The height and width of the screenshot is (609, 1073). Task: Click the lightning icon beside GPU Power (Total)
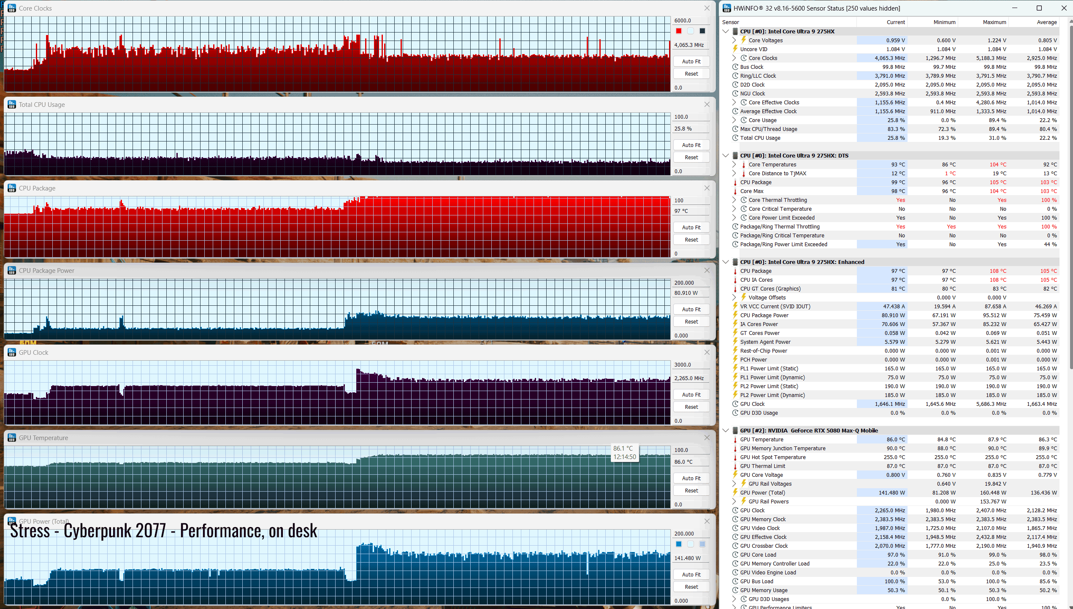[735, 492]
